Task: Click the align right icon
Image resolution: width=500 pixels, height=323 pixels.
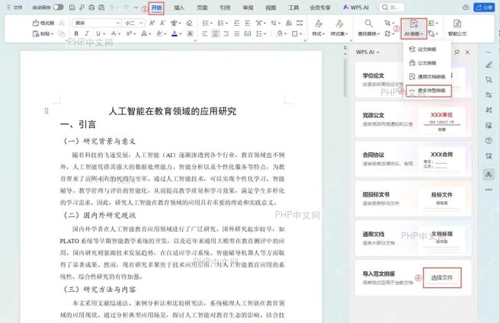Action: [226, 34]
